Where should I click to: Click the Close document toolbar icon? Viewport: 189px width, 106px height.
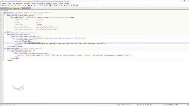click(8, 5)
